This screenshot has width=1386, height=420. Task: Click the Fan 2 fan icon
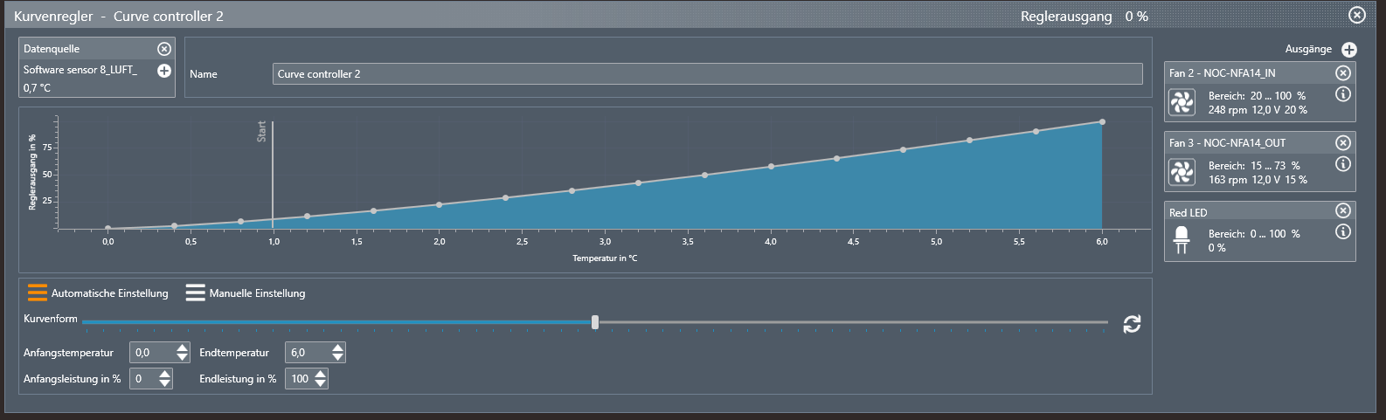(x=1182, y=104)
